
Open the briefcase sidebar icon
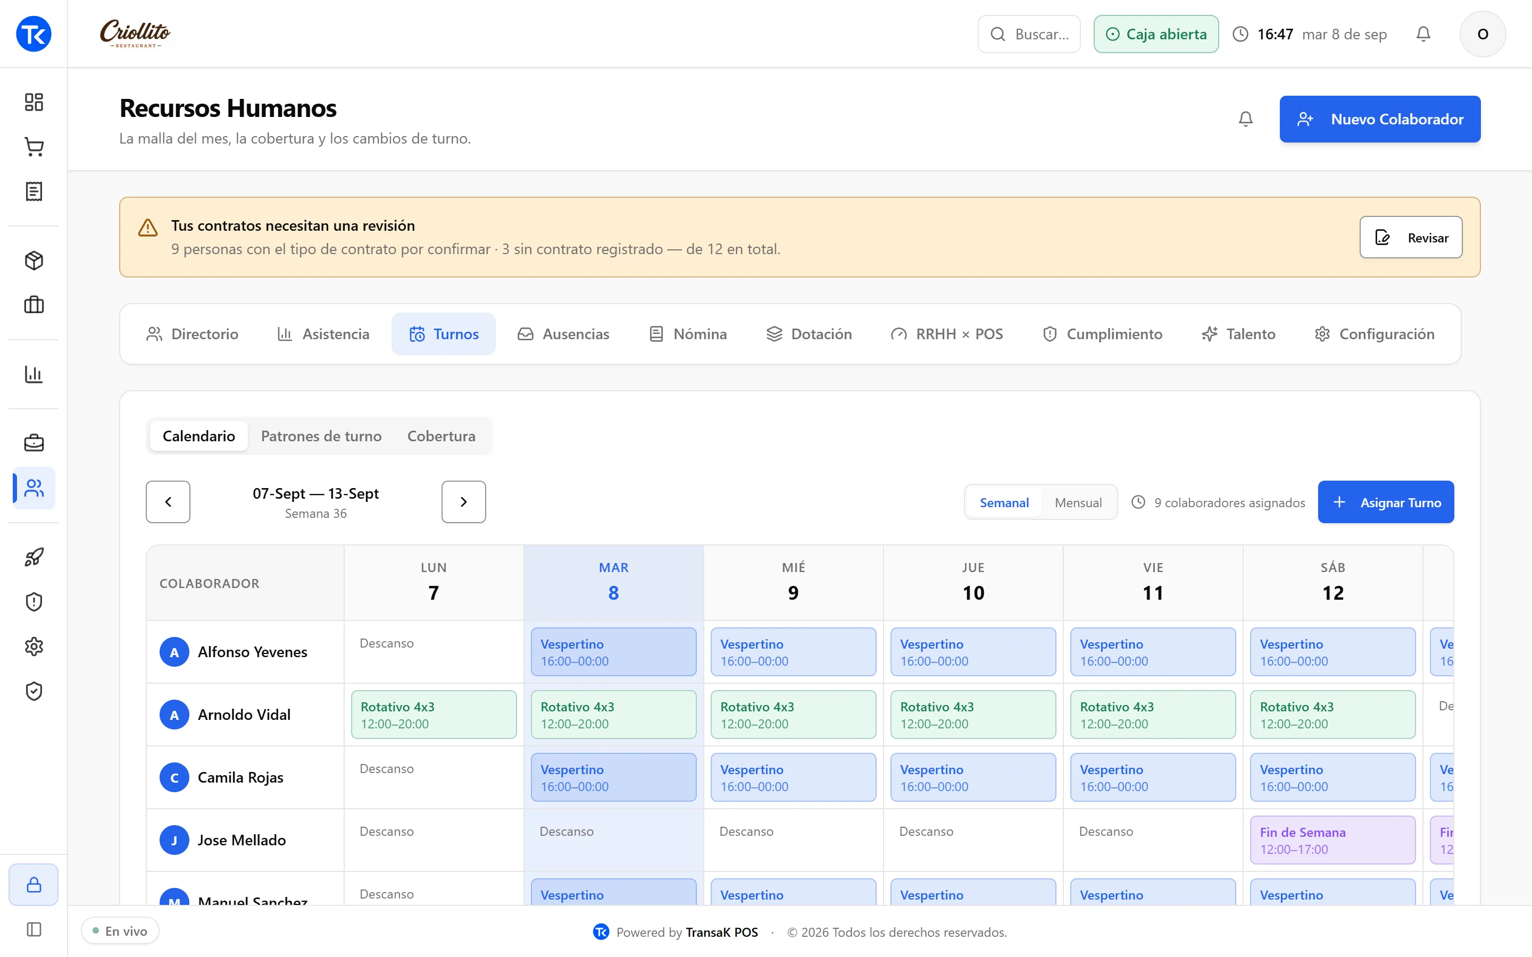click(34, 443)
